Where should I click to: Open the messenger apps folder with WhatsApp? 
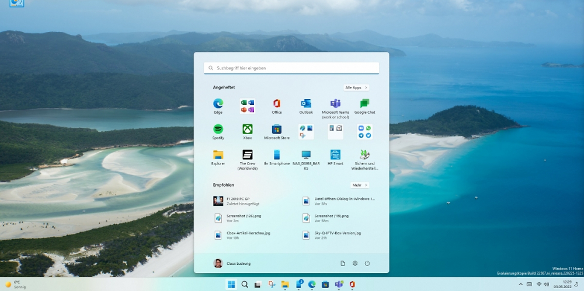pos(364,132)
